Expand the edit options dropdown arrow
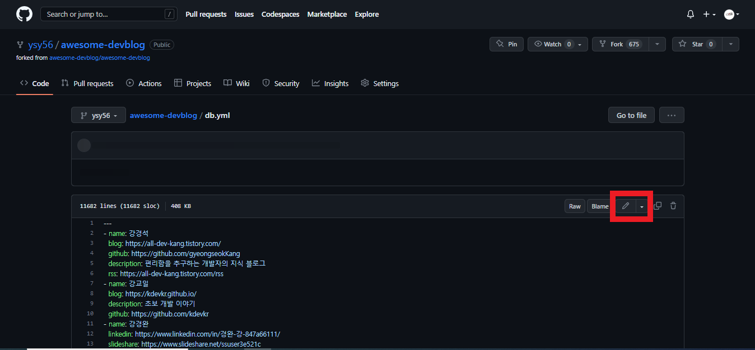The height and width of the screenshot is (350, 755). (642, 206)
